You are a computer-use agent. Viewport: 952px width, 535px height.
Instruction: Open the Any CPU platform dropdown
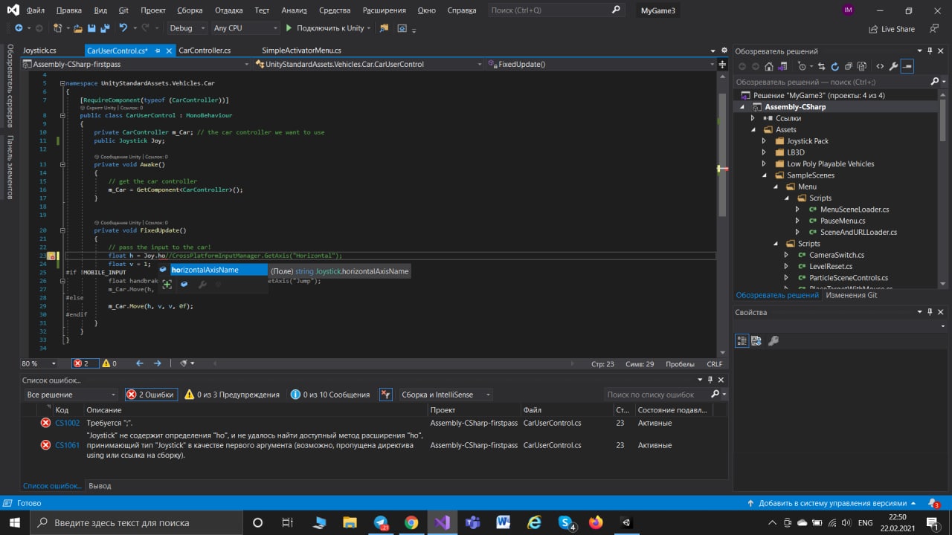242,28
